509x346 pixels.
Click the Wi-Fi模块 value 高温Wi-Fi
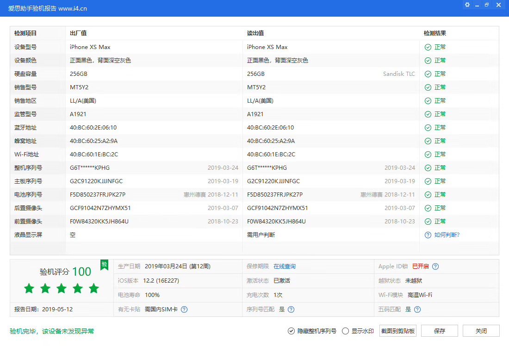click(420, 295)
